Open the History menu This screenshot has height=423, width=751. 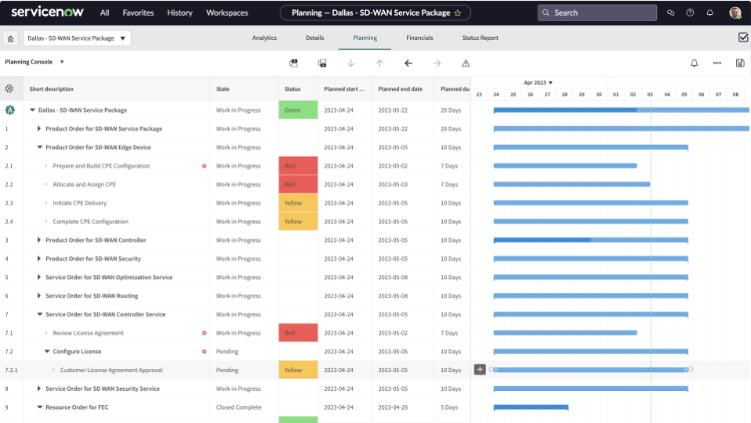[x=180, y=13]
